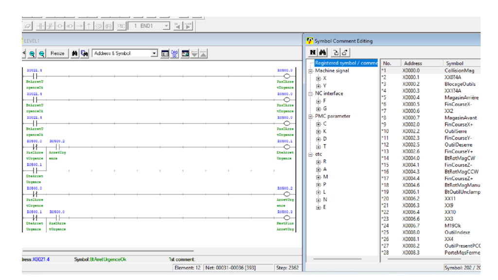The width and height of the screenshot is (498, 280).
Task: Zoom in the ladder diagram
Action: [32, 53]
